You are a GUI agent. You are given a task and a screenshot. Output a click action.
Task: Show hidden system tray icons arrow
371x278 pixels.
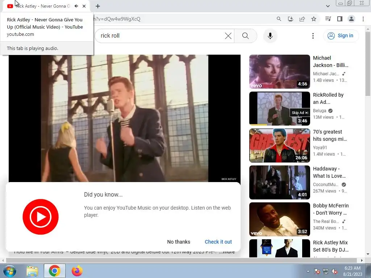pos(308,271)
